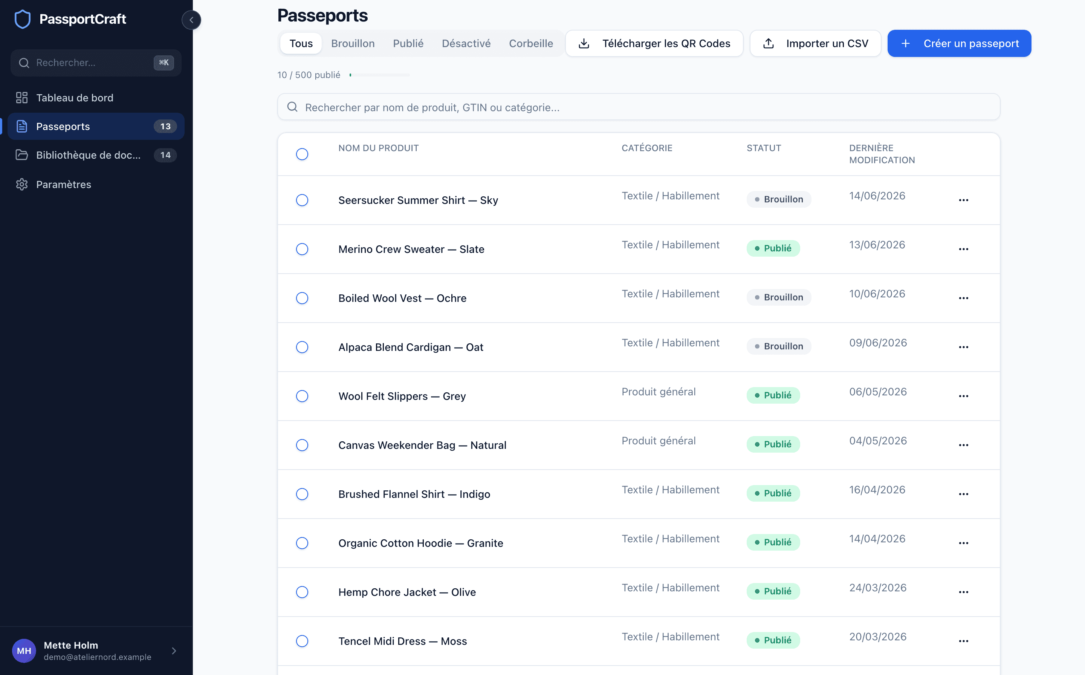Click the MH user avatar

tap(24, 651)
